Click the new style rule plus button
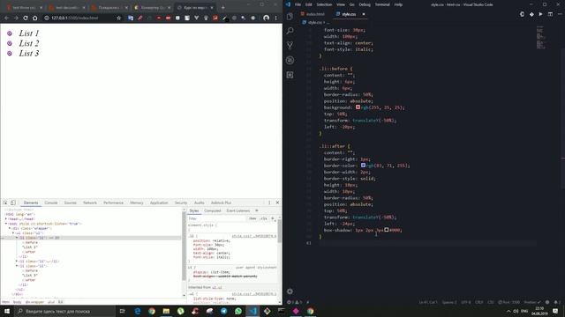 point(273,218)
